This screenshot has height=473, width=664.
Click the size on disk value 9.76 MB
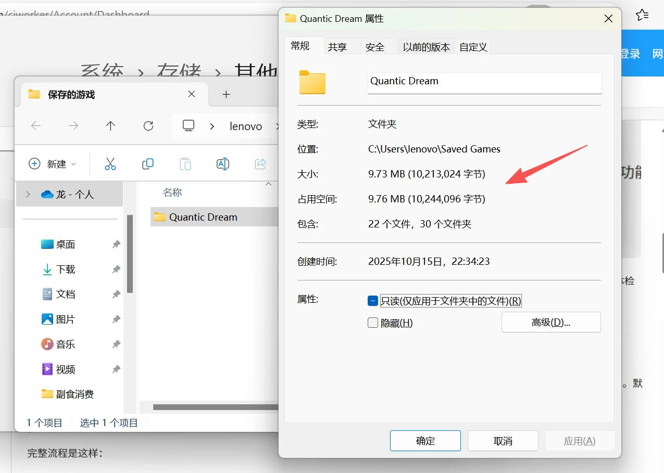427,199
